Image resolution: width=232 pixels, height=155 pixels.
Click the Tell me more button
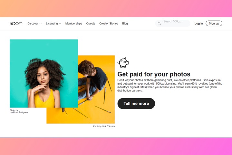tap(136, 104)
